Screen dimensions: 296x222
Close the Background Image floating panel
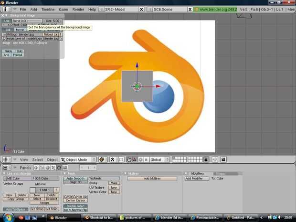tap(3, 15)
